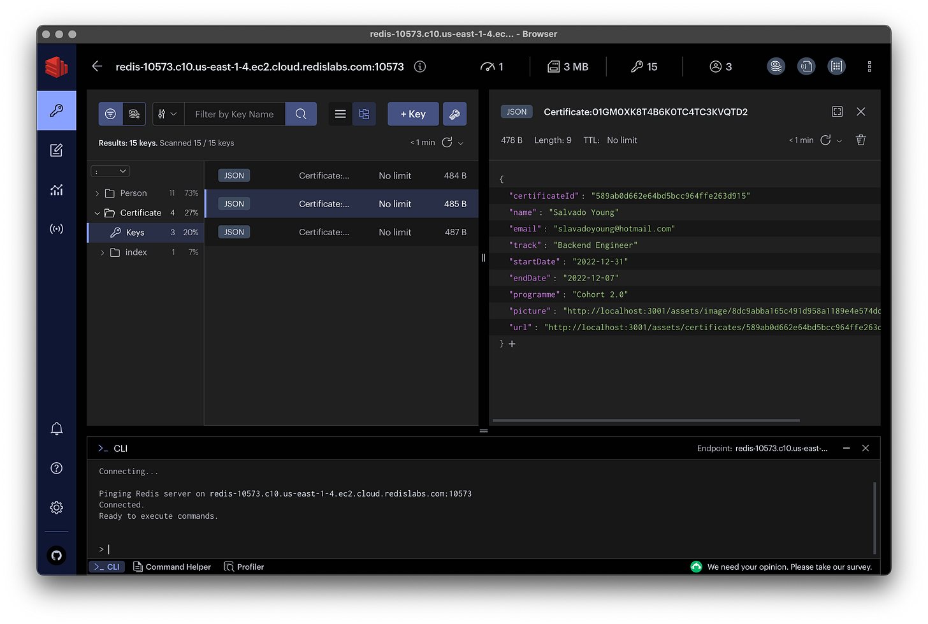Click the vertical panel resize handle

click(484, 258)
